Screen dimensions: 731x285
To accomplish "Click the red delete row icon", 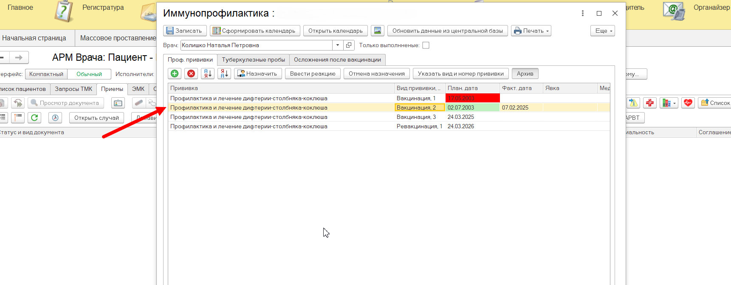I will (191, 73).
